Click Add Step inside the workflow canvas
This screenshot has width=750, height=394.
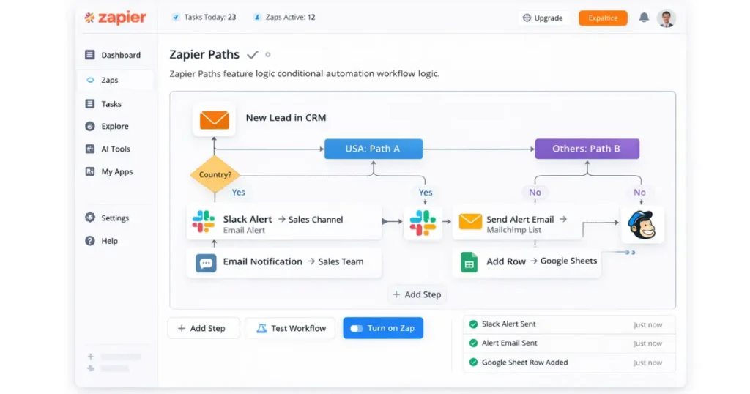pyautogui.click(x=417, y=294)
